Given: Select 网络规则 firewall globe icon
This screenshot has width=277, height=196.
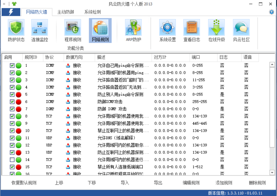Looking at the screenshot, I should (x=100, y=28).
